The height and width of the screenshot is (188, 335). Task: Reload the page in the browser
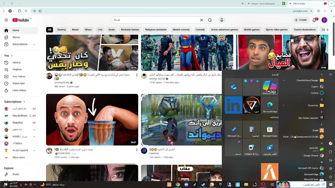click(319, 11)
